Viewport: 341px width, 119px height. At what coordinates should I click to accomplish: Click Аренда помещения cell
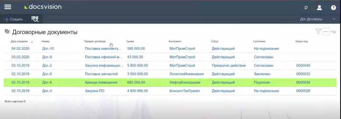[101, 82]
